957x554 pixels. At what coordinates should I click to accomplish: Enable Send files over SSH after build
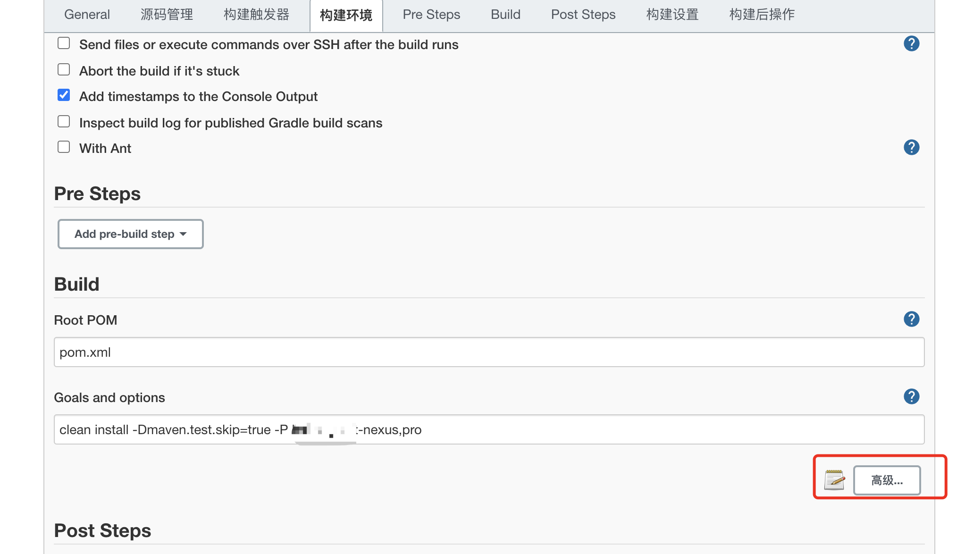(64, 43)
